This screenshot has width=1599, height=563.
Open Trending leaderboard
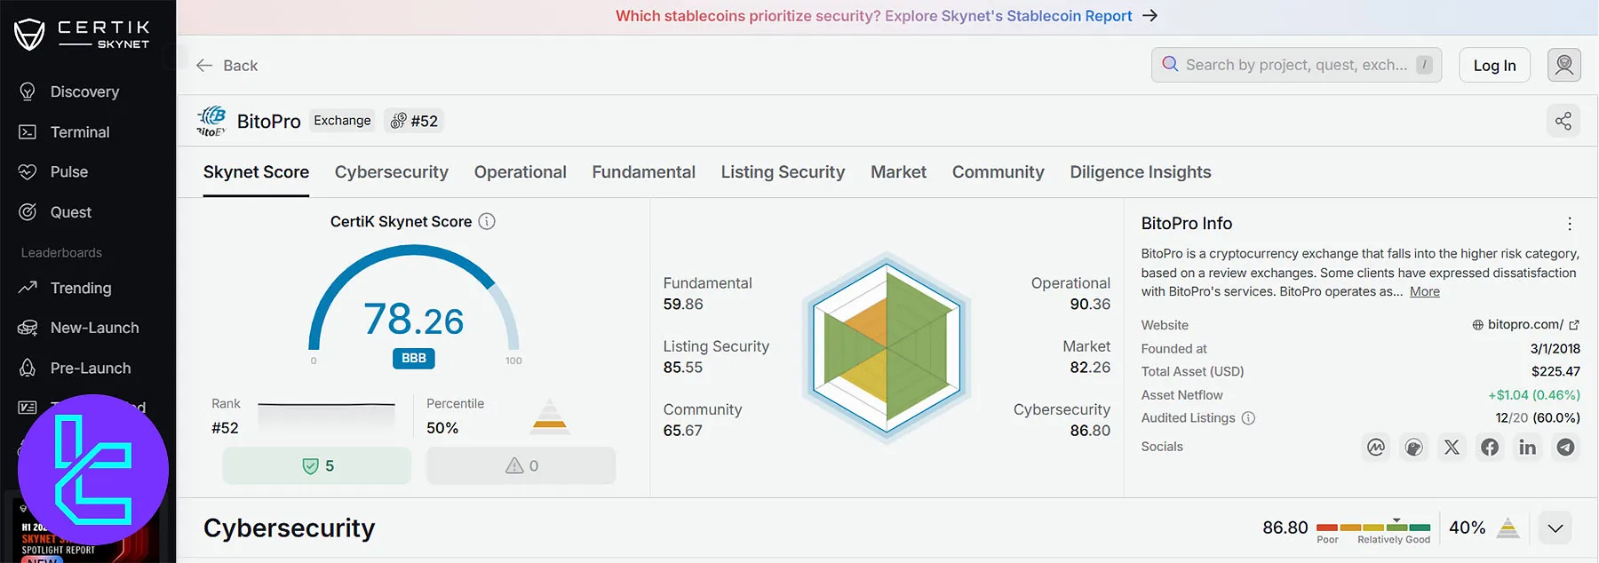click(x=81, y=288)
